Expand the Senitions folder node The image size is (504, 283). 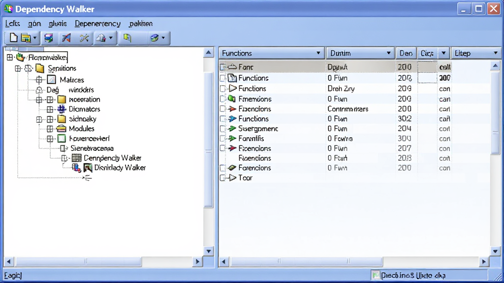pos(18,68)
